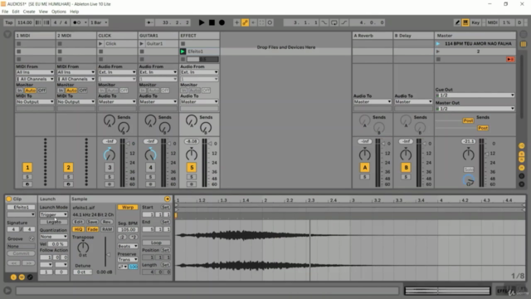Toggle Groove hot-swap button in Clip box
The image size is (531, 299).
pyautogui.click(x=32, y=239)
